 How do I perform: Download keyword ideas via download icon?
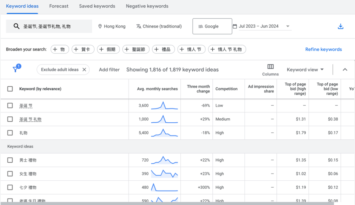coord(341,27)
